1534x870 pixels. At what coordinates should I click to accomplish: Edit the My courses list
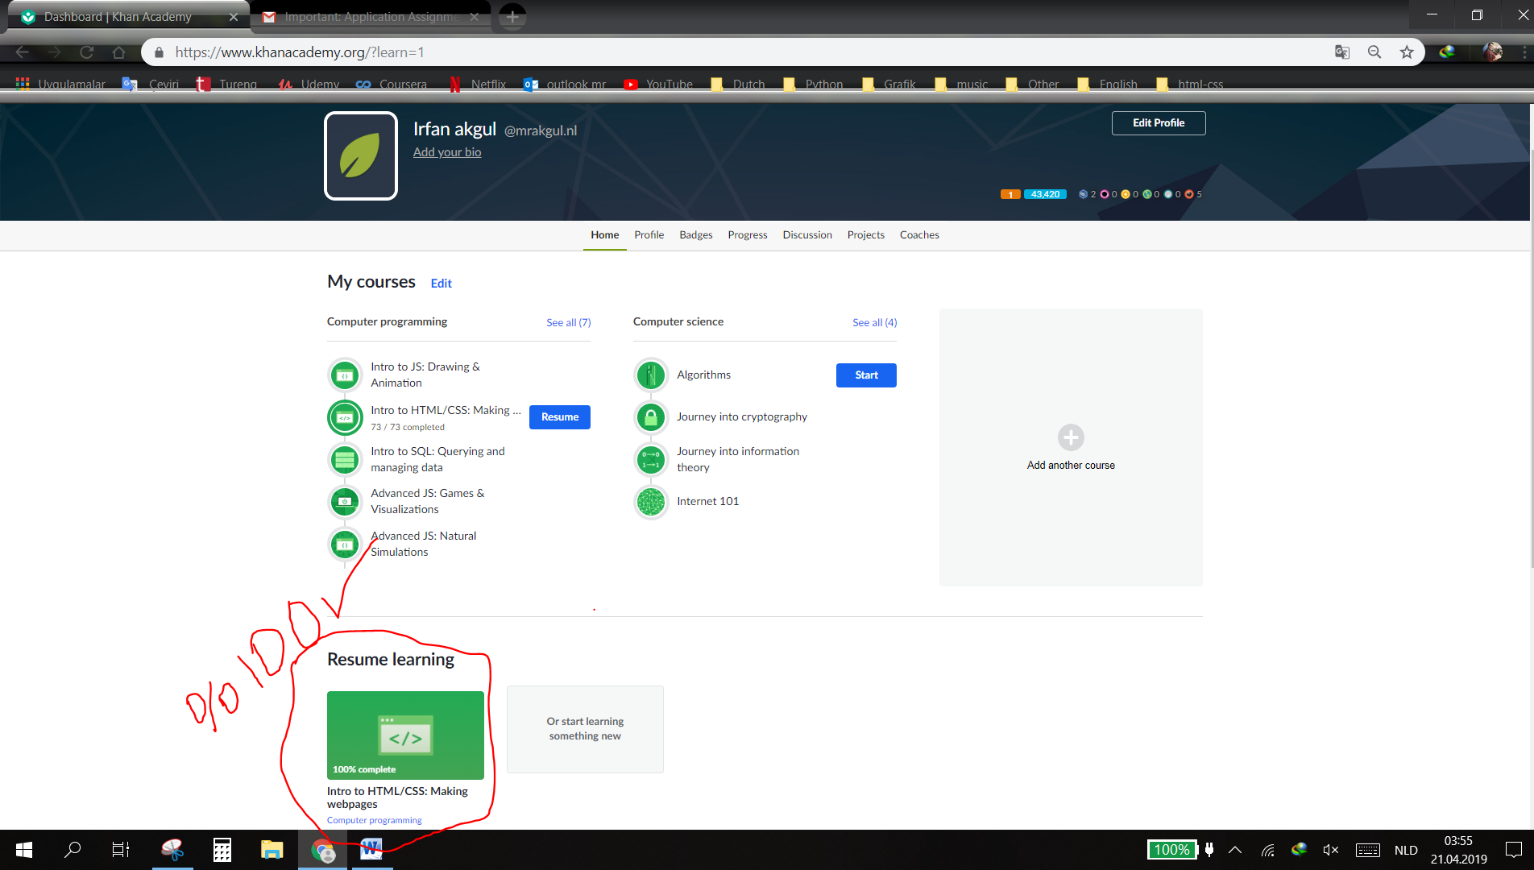point(442,284)
